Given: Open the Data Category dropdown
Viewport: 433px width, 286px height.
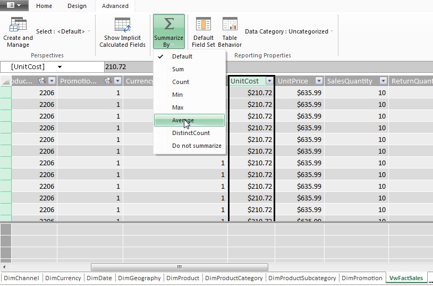Looking at the screenshot, I should (x=332, y=31).
